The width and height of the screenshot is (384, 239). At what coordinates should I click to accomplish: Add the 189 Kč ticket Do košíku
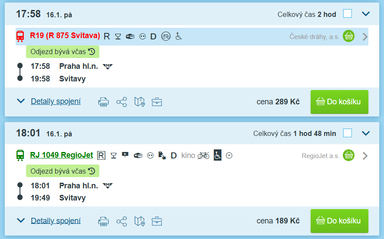pyautogui.click(x=339, y=221)
